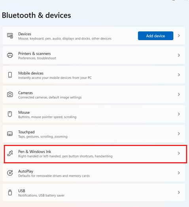Screen dimensions: 189x207
Task: Expand Printers & scanners chevron arrow
Action: pyautogui.click(x=179, y=55)
